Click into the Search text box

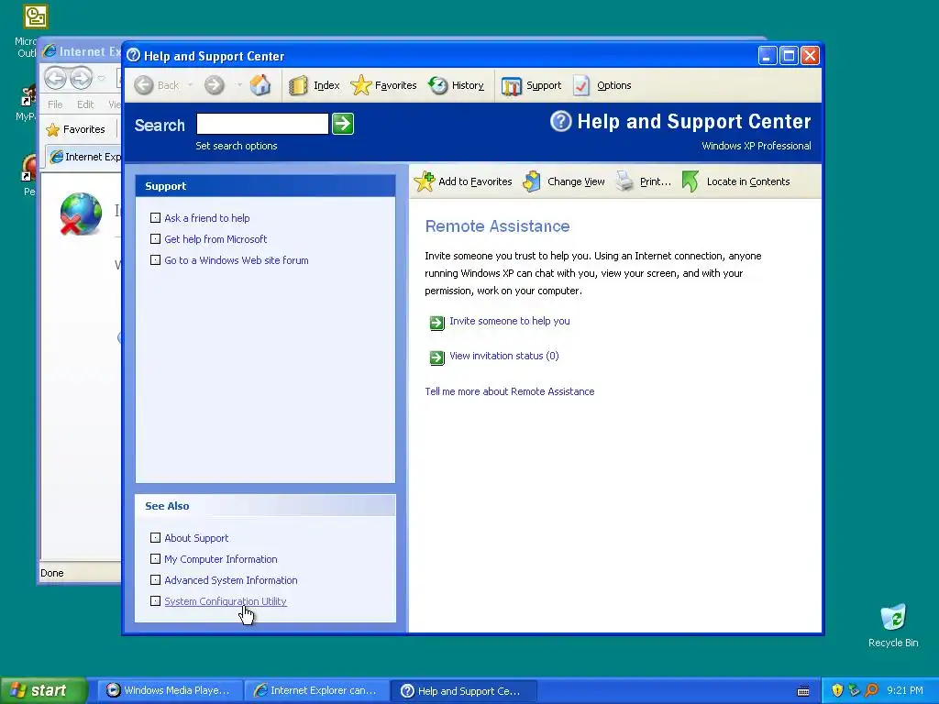[262, 124]
